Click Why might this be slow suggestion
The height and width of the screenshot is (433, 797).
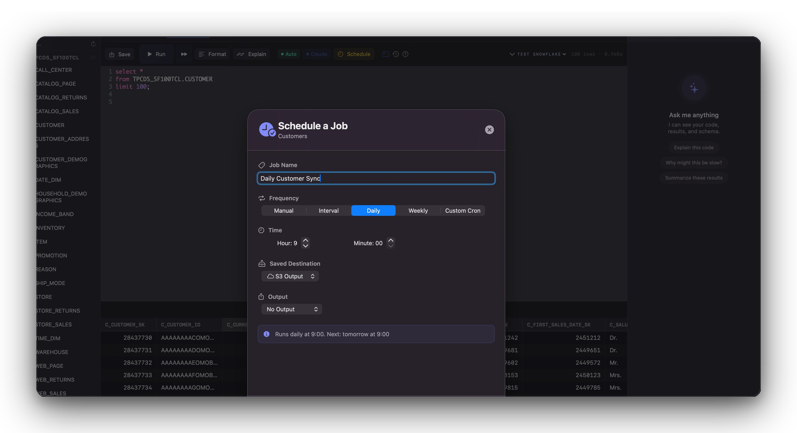(x=693, y=163)
